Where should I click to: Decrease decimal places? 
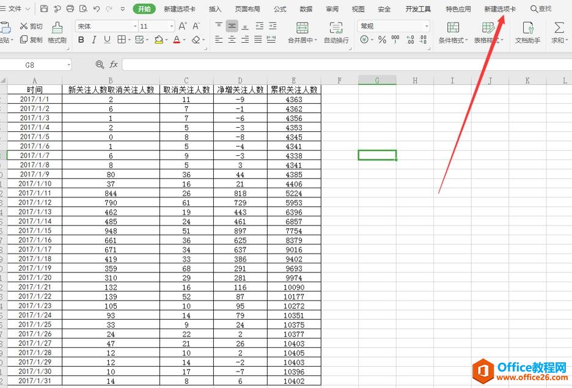coord(423,40)
